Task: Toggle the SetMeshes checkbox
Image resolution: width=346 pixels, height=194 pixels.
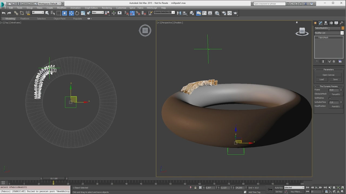Action: tap(330, 98)
